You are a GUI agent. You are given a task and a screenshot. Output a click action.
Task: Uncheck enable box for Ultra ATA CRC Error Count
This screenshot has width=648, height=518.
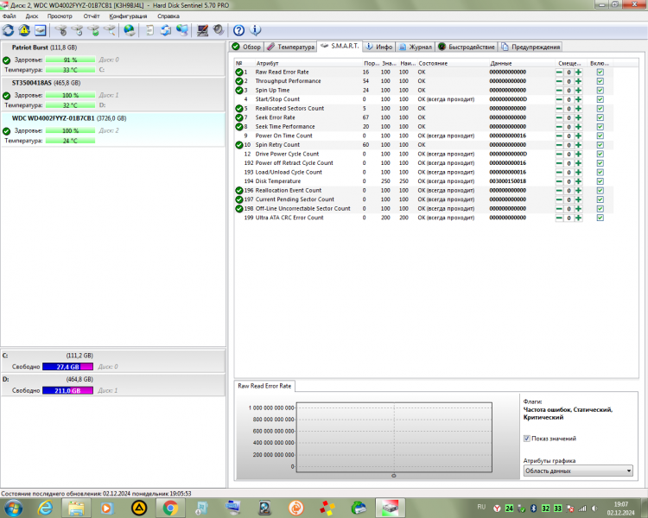(600, 218)
